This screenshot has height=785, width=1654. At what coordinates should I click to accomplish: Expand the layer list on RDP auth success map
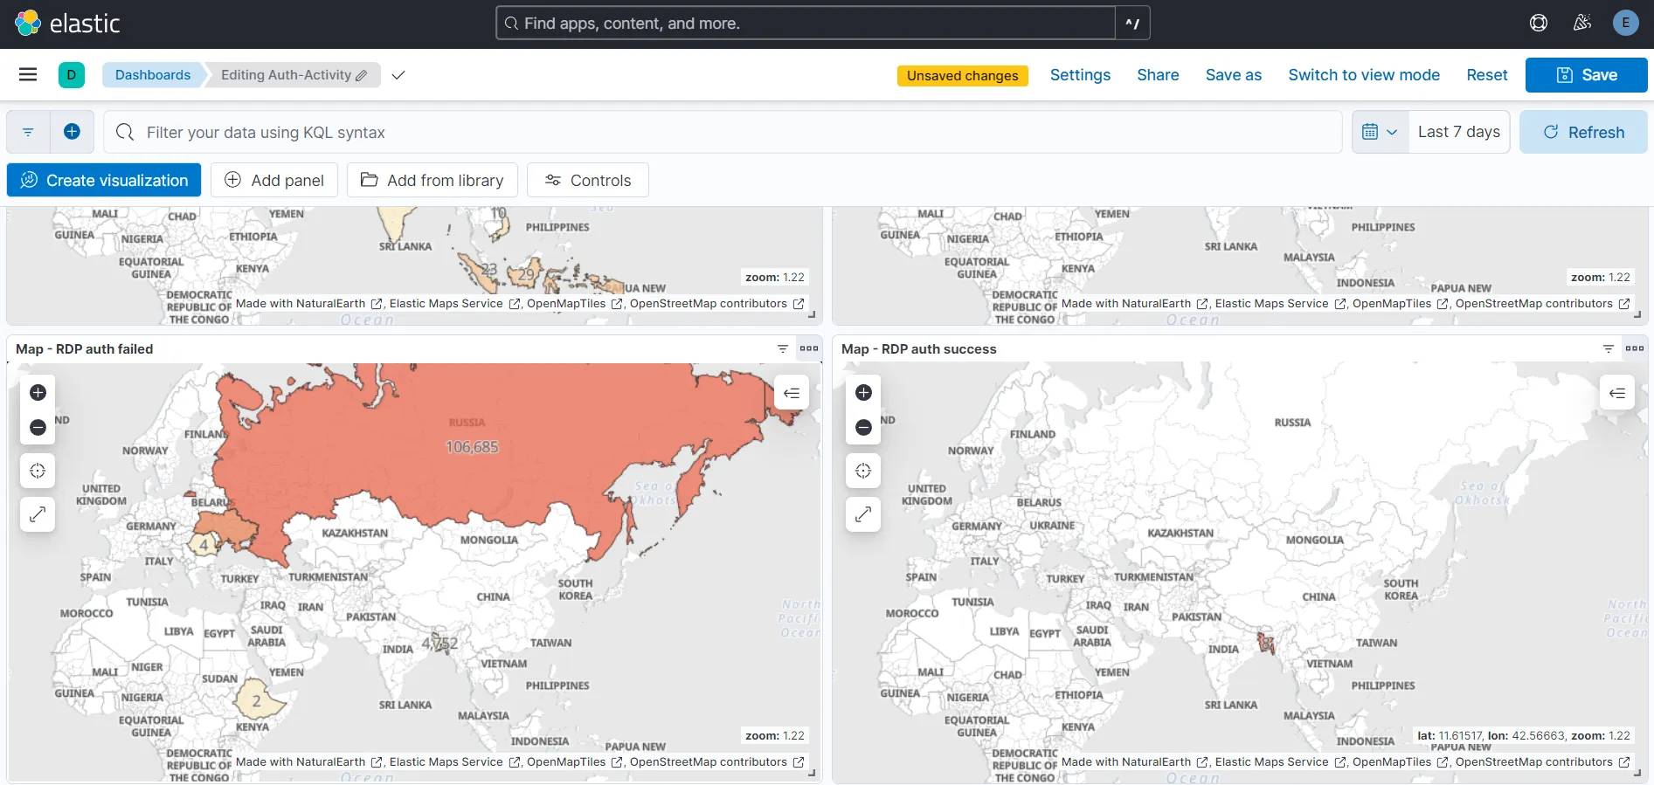tap(1617, 393)
